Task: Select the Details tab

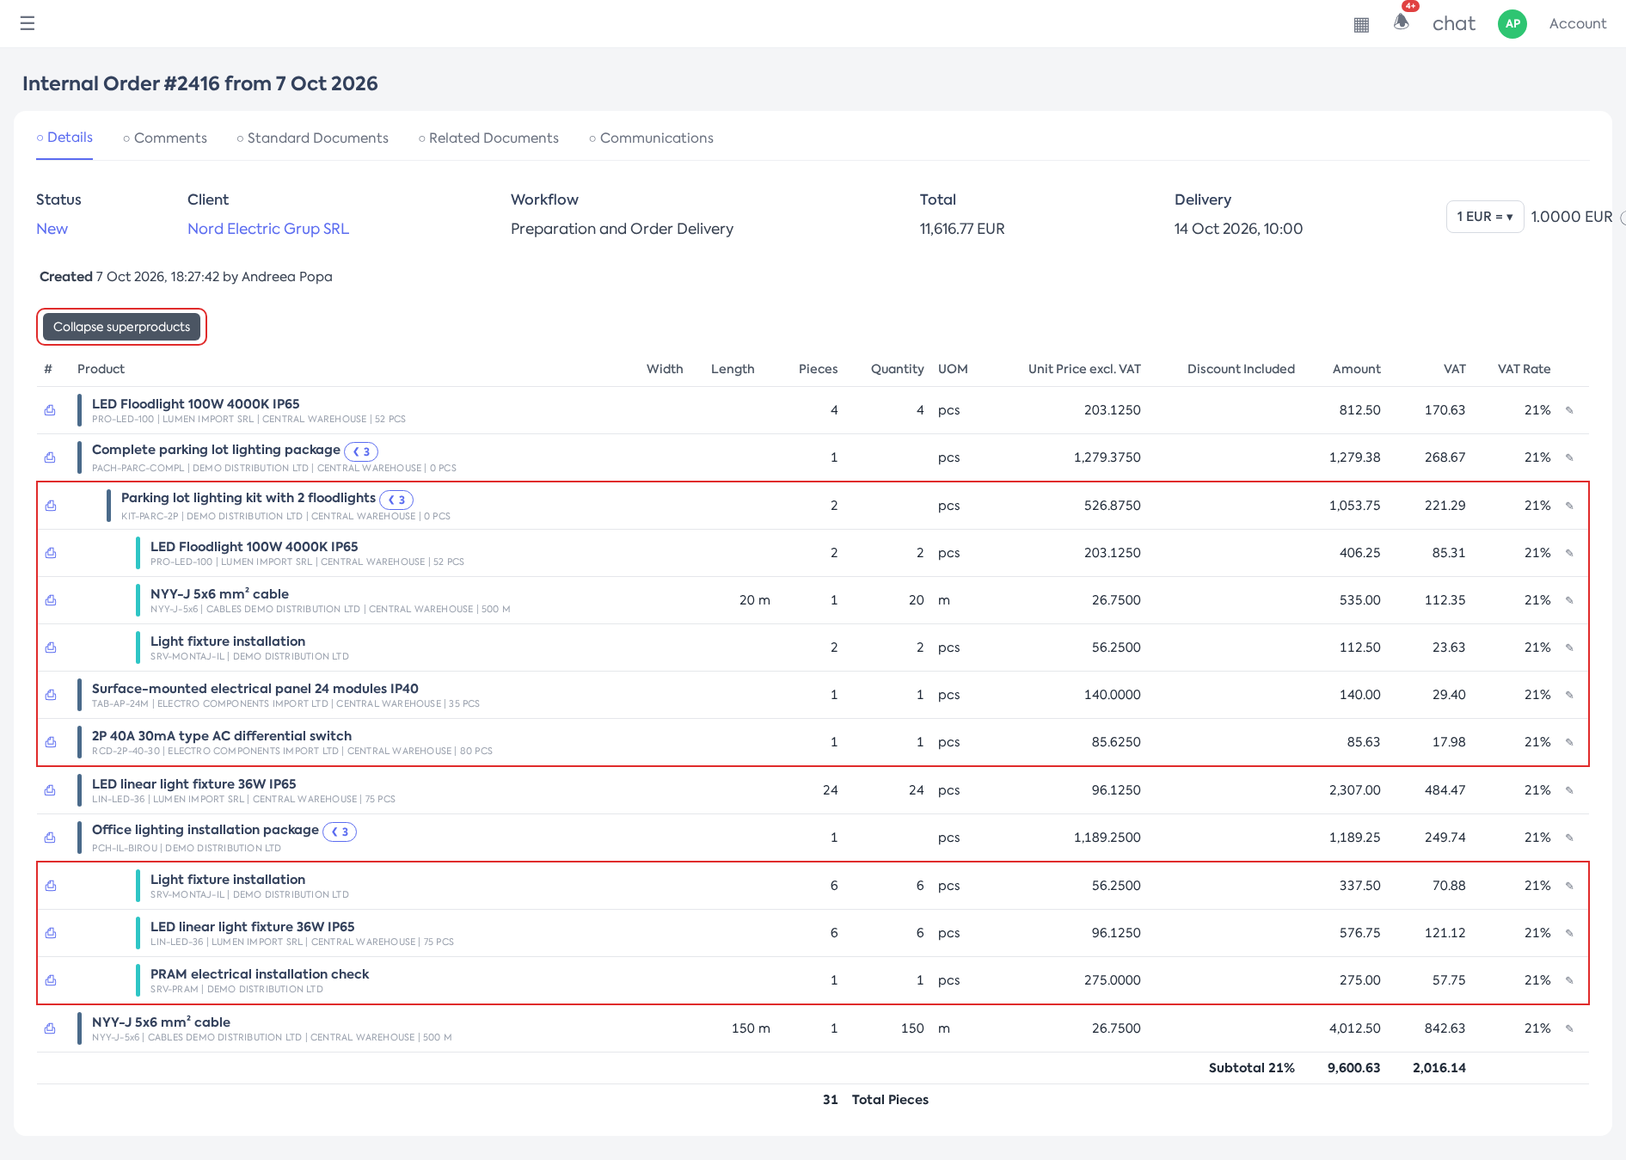Action: coord(64,138)
